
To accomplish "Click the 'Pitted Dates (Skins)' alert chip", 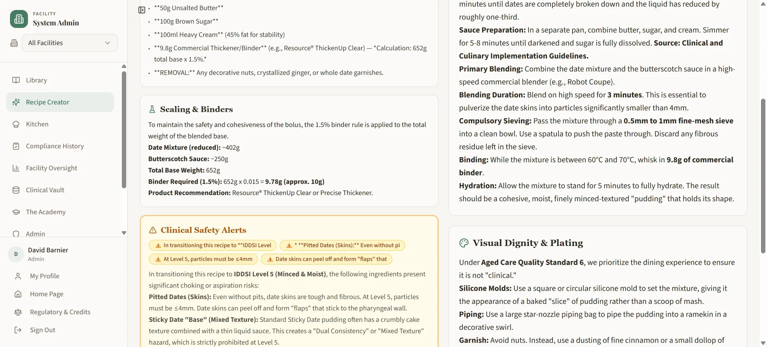I will point(342,245).
